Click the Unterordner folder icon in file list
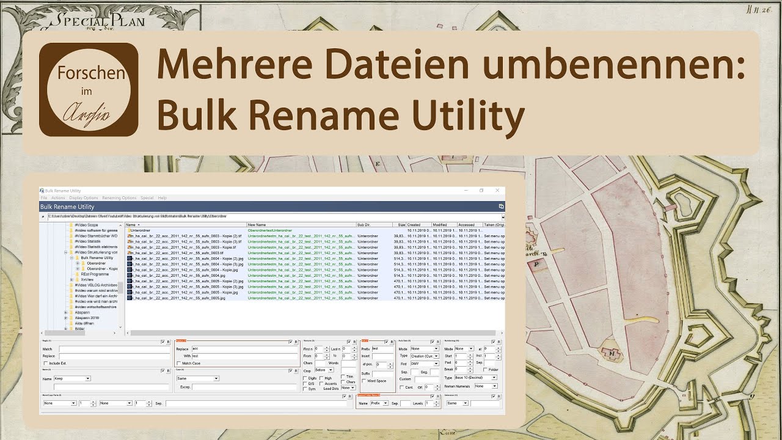The height and width of the screenshot is (440, 782). [x=129, y=230]
